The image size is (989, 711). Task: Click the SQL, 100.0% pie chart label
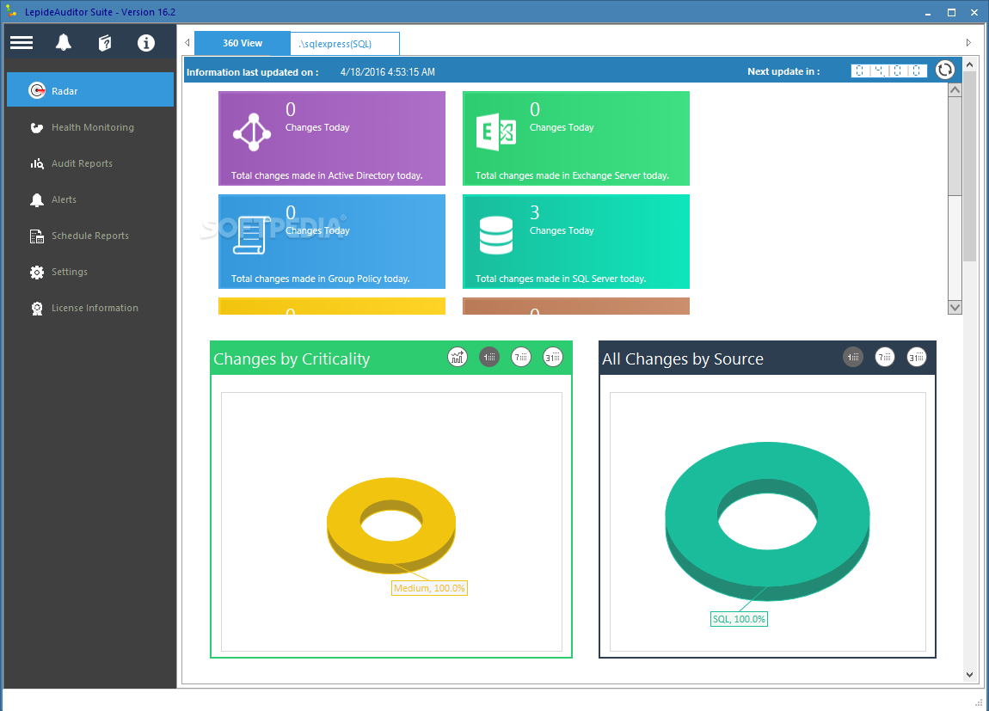(739, 618)
